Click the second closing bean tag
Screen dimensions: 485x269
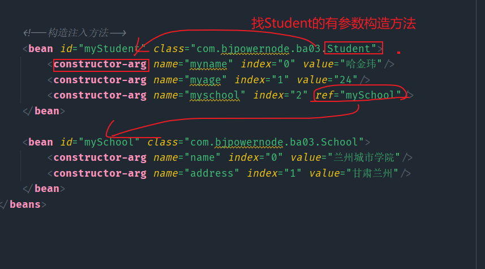pos(44,189)
